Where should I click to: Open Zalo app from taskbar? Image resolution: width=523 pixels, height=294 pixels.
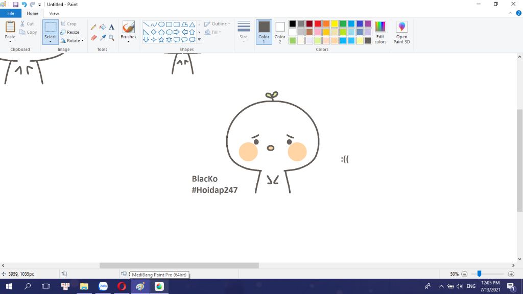(x=103, y=286)
